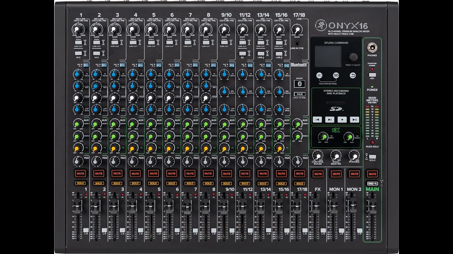Mute channel 9/10
453x254 pixels.
point(226,174)
